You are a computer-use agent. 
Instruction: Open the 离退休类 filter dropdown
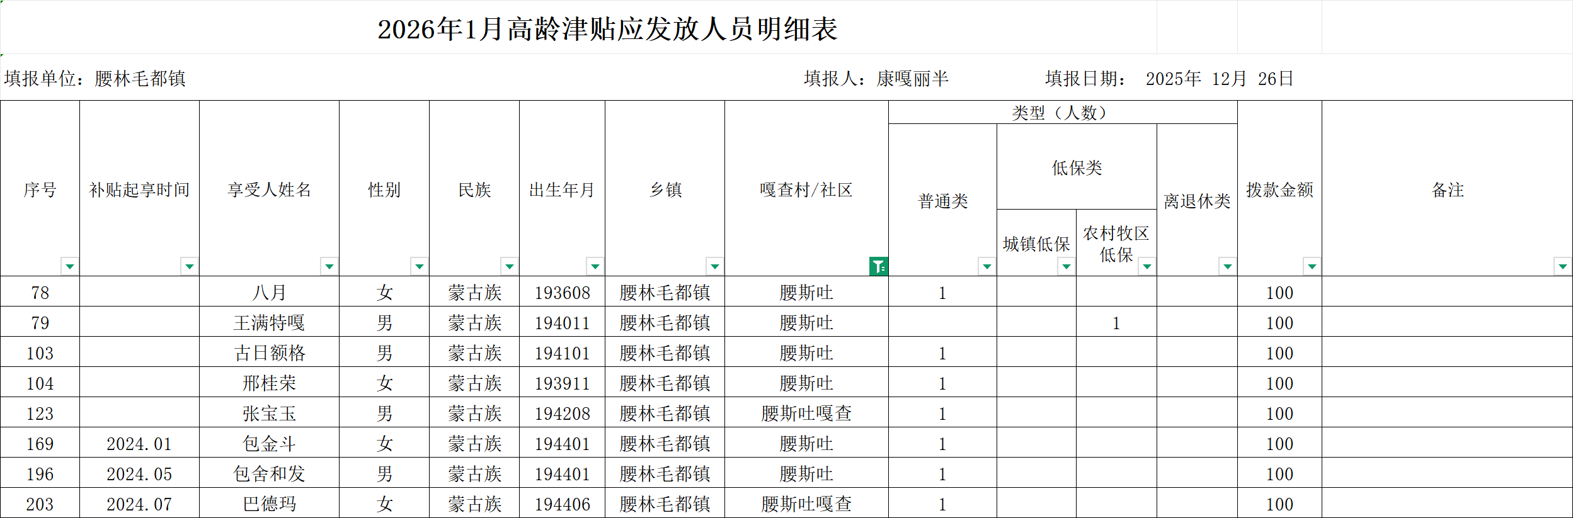pos(1227,266)
